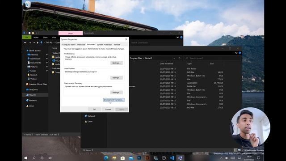Switch to the Hardware tab
Screen dimensions: 286x161
coord(81,45)
